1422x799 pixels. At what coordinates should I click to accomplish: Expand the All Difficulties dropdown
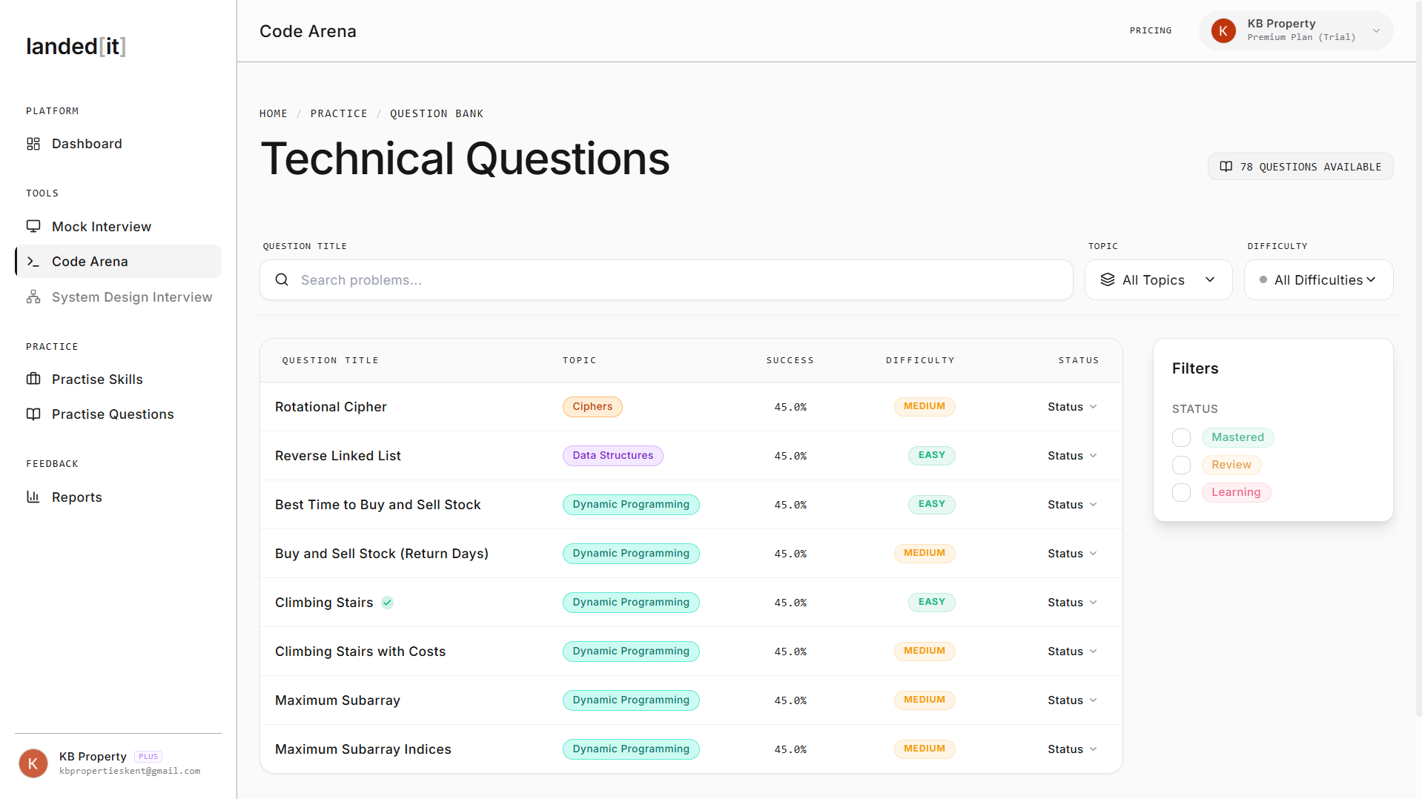(1317, 279)
